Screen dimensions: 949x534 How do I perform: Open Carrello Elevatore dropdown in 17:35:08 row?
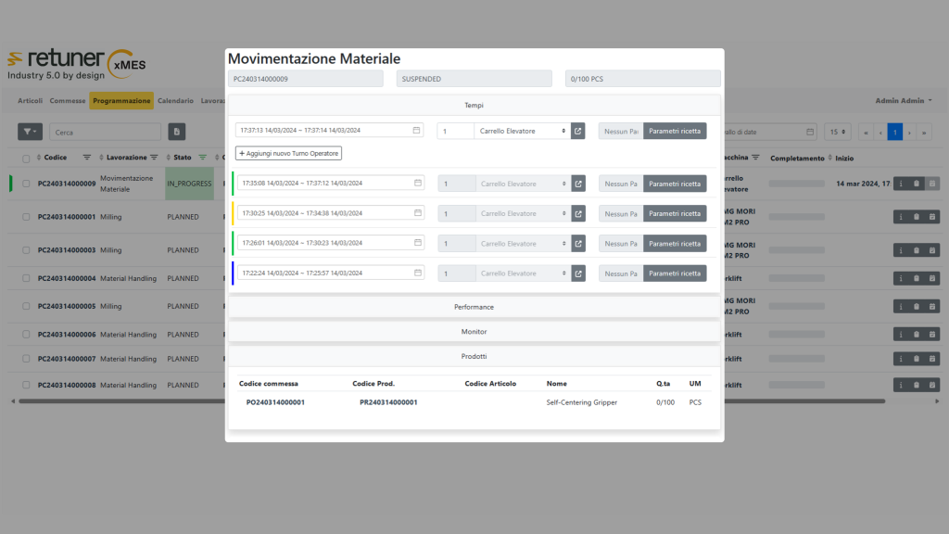click(524, 184)
